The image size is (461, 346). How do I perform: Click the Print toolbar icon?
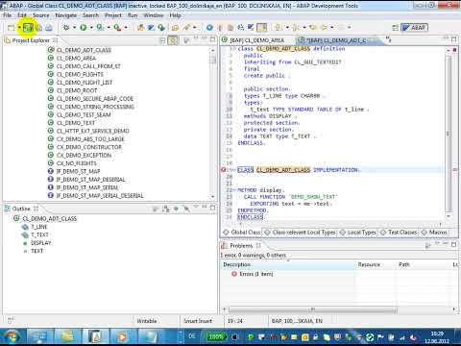click(49, 28)
